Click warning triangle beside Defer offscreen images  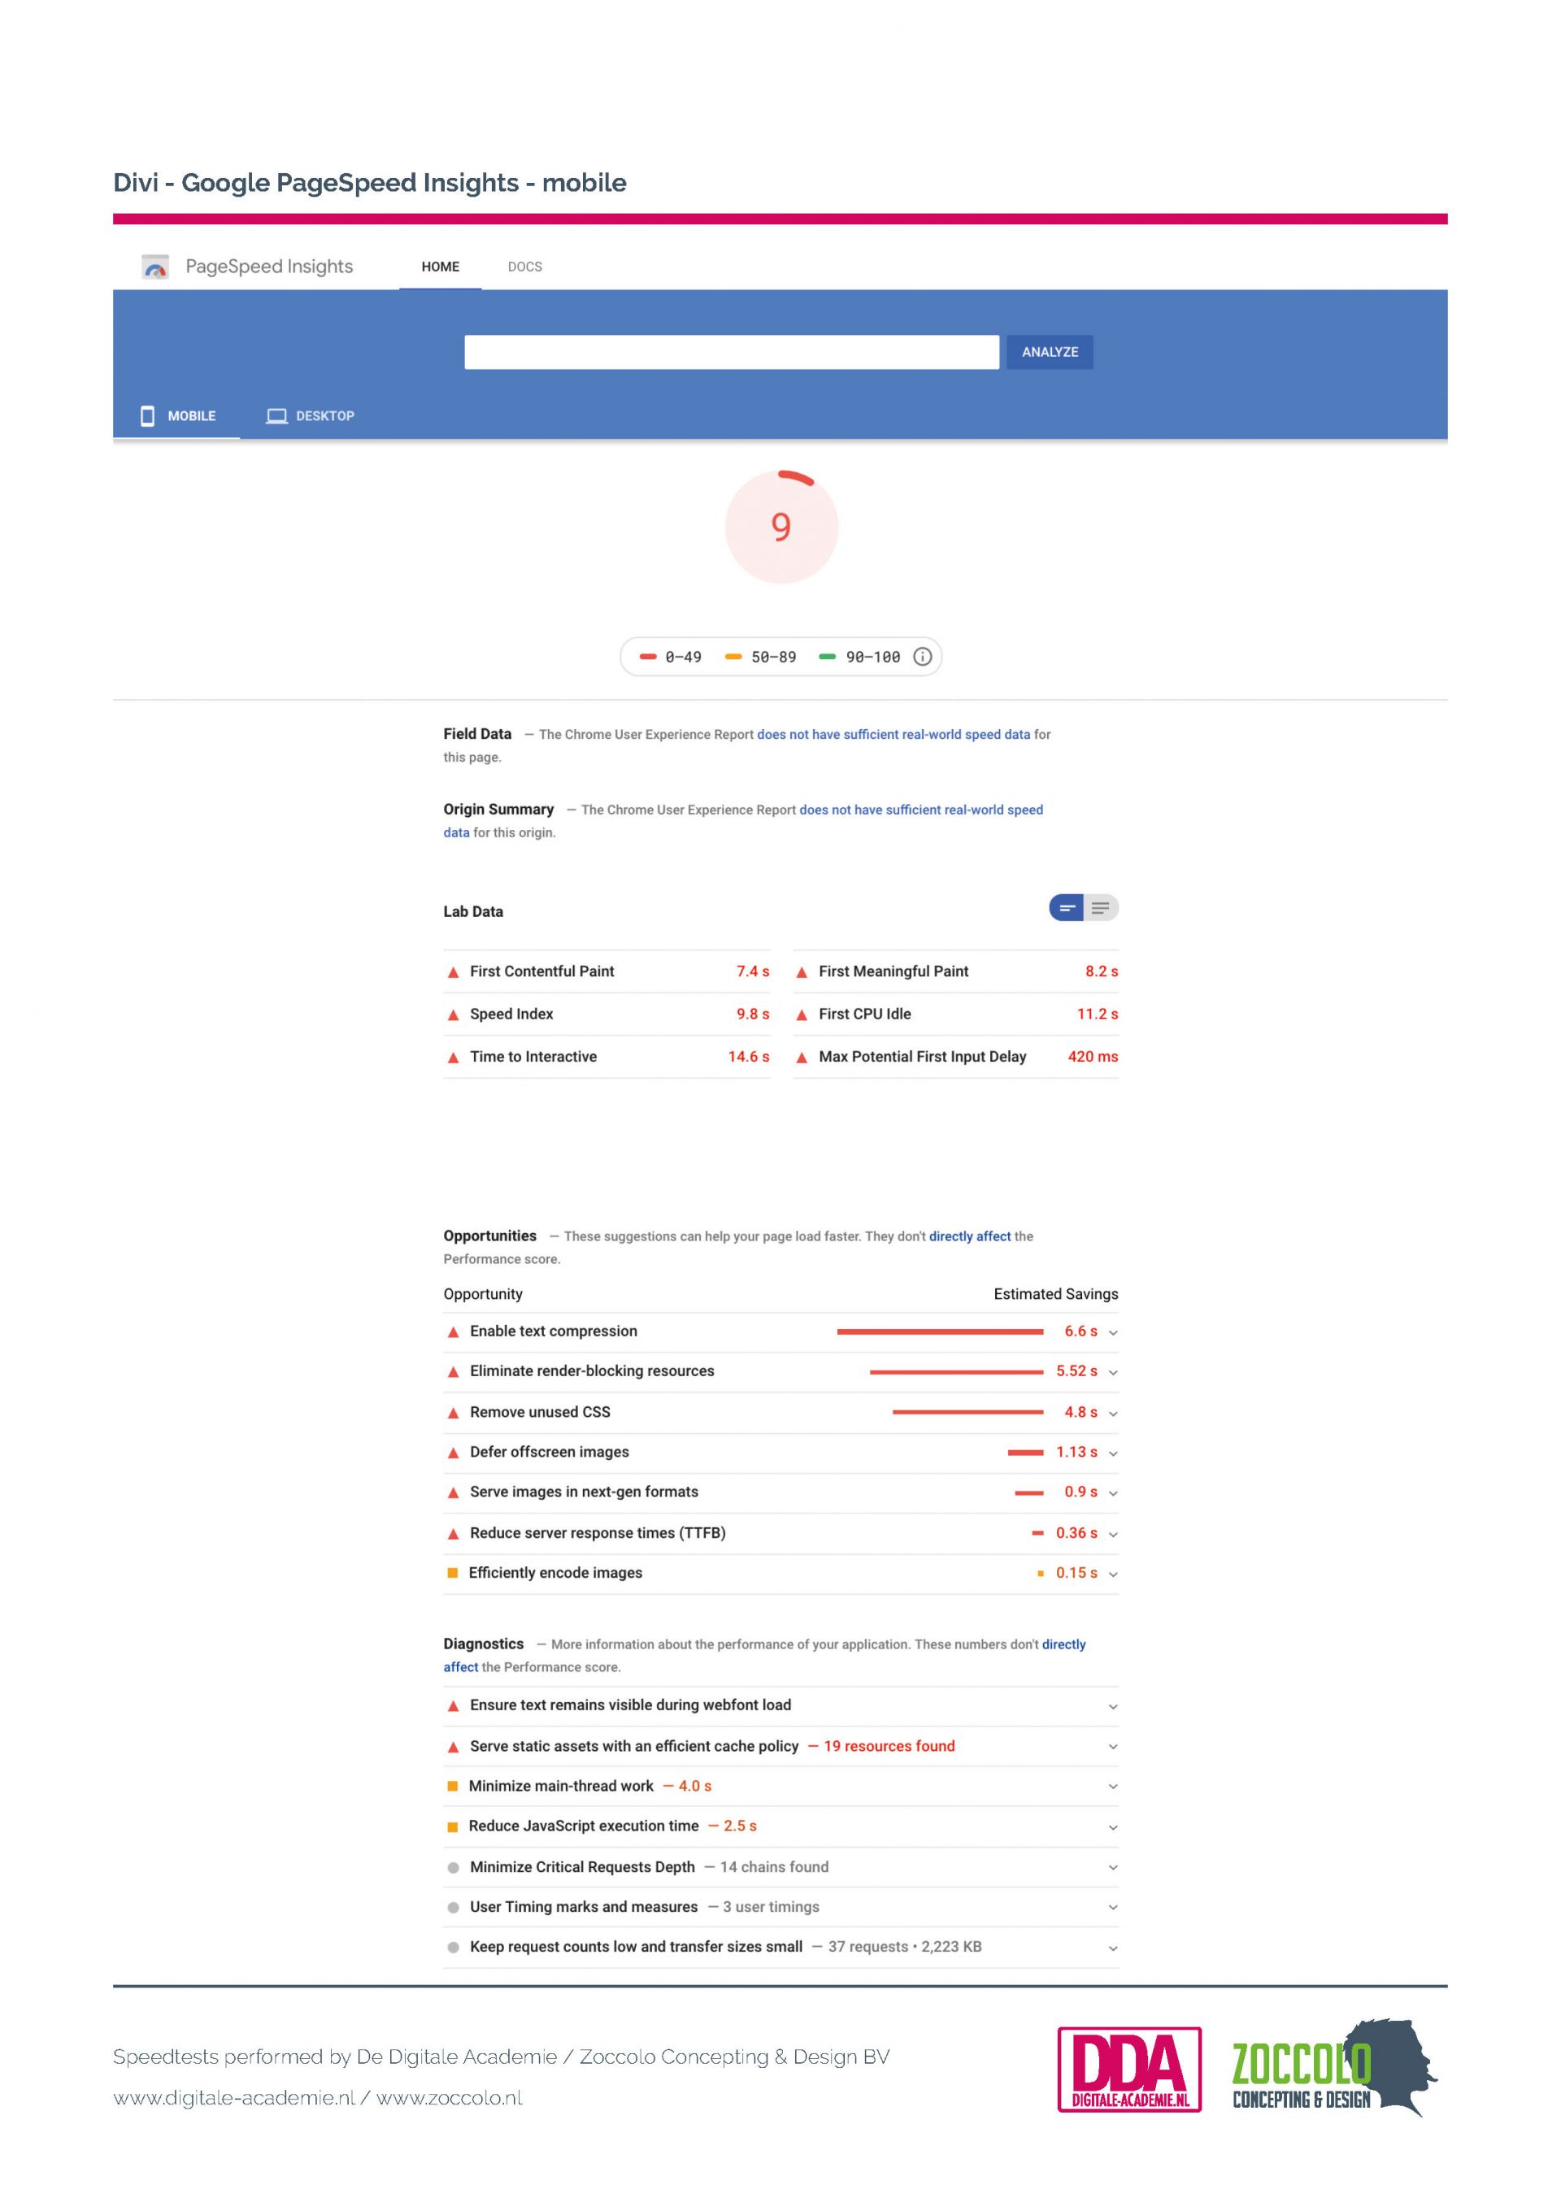(453, 1453)
